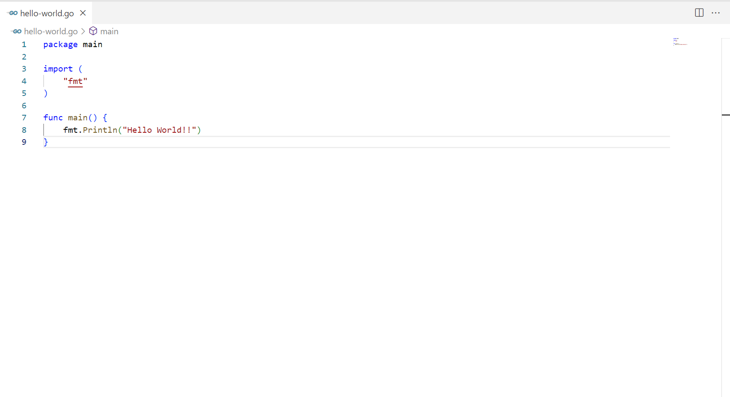Image resolution: width=730 pixels, height=397 pixels.
Task: Click the Println function call
Action: pyautogui.click(x=100, y=130)
